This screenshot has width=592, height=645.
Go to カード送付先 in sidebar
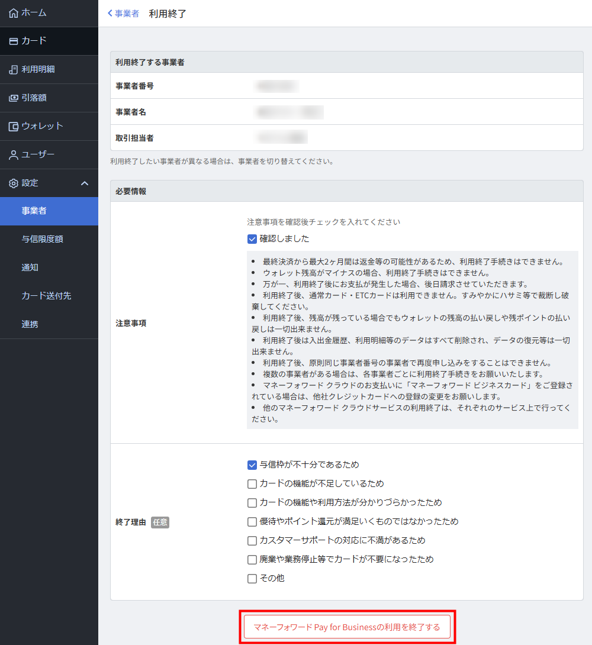tap(46, 296)
